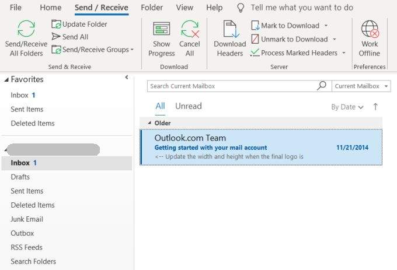Open the Help tab

[x=214, y=8]
